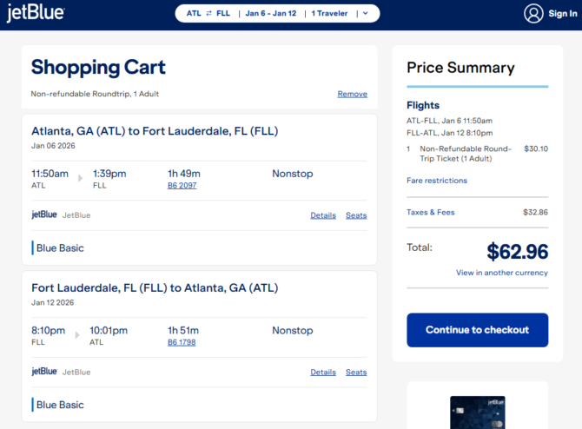
Task: Open flight number B6 1798 details
Action: [x=182, y=343]
